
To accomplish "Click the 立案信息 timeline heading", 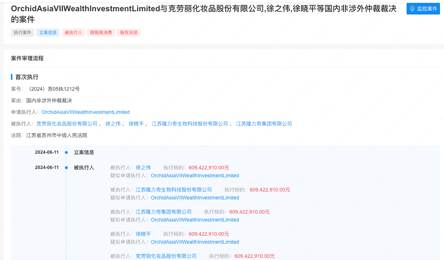I will (84, 152).
